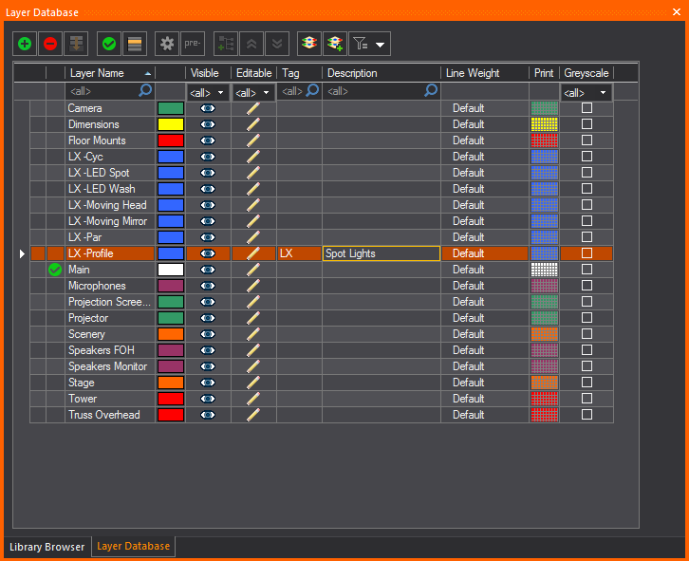Enable Greyscale checkbox for Dimensions layer
The image size is (689, 561).
(587, 124)
